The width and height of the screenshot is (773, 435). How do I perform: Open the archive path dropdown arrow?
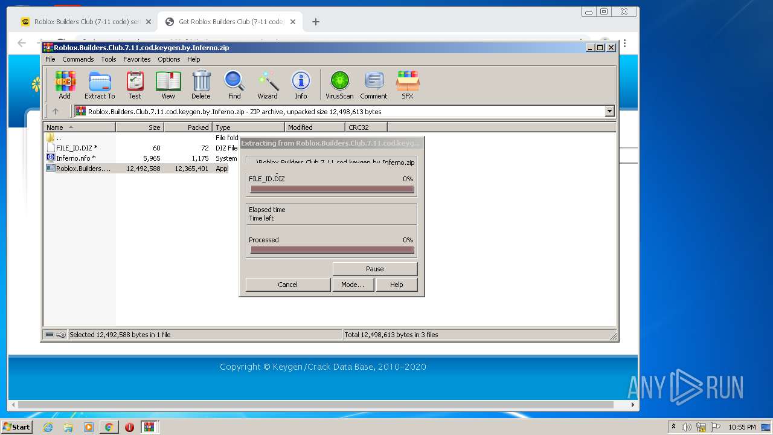(609, 111)
